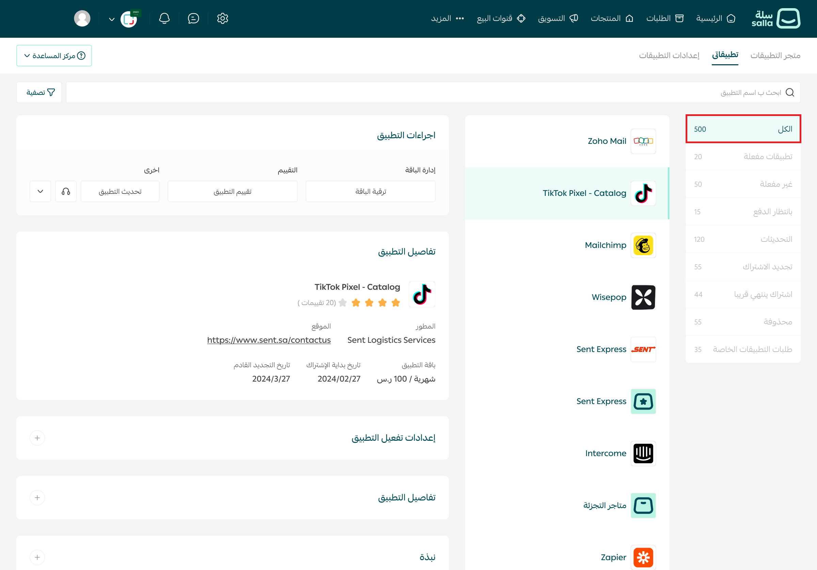Open the chat messages icon
This screenshot has width=817, height=570.
tap(193, 18)
